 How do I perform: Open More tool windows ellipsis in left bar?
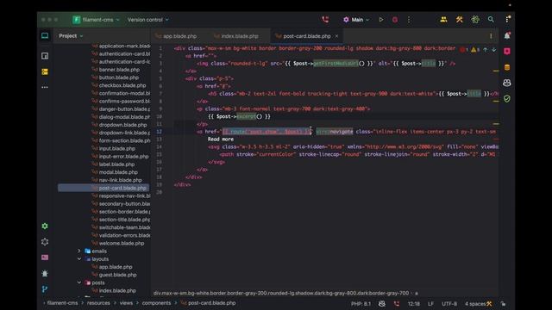point(45,87)
